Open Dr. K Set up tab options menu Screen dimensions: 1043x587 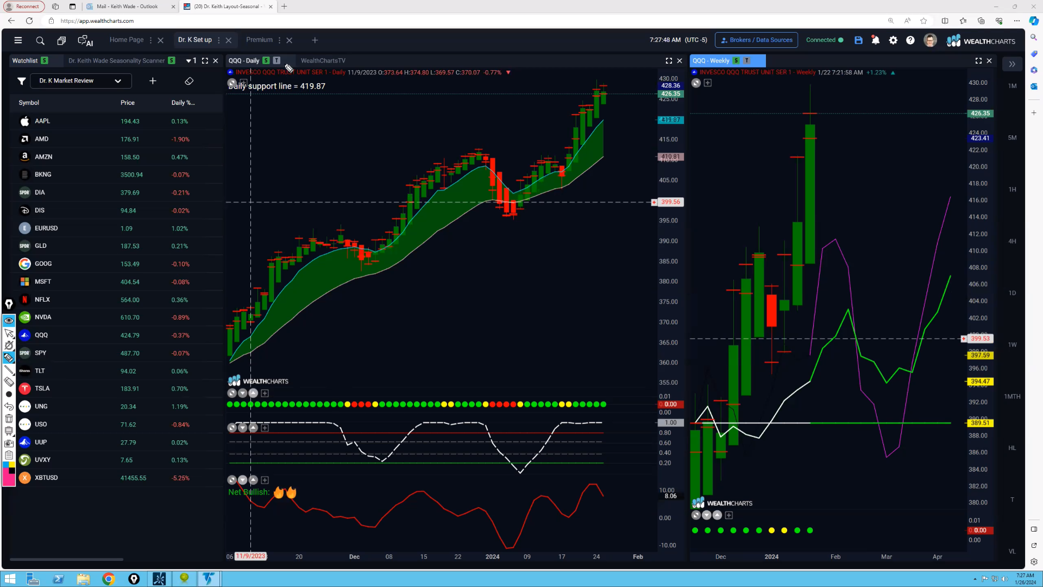pos(219,40)
